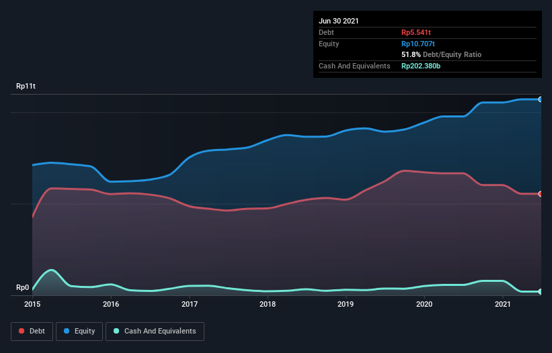Click the Jun 30 2021 tooltip date
Viewport: 552px width, 353px height.
click(339, 21)
